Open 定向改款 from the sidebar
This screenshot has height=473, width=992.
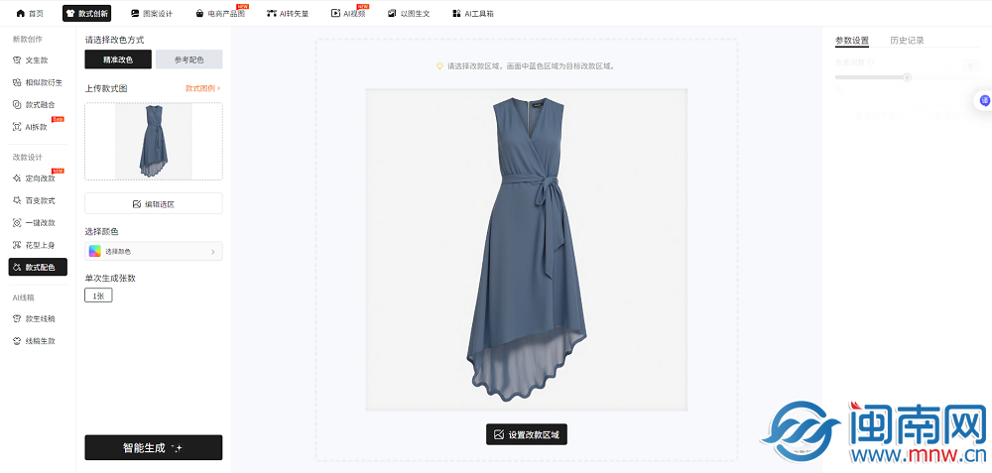tap(40, 178)
